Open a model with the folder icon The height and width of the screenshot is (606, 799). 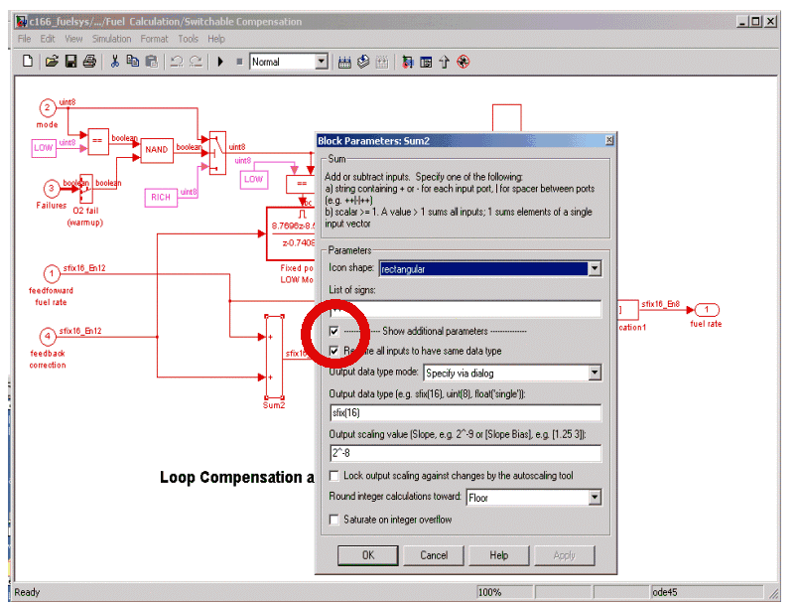pyautogui.click(x=52, y=62)
